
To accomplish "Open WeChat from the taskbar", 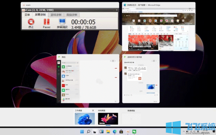I will click(134, 132).
